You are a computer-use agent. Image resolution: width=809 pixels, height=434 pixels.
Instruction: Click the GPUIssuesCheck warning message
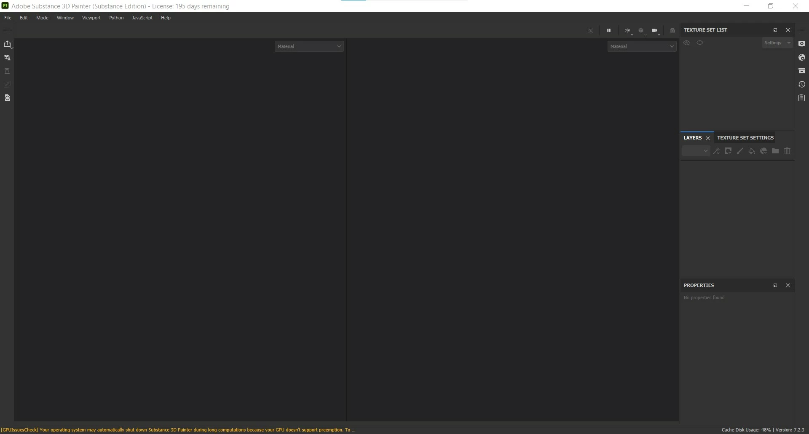(178, 430)
